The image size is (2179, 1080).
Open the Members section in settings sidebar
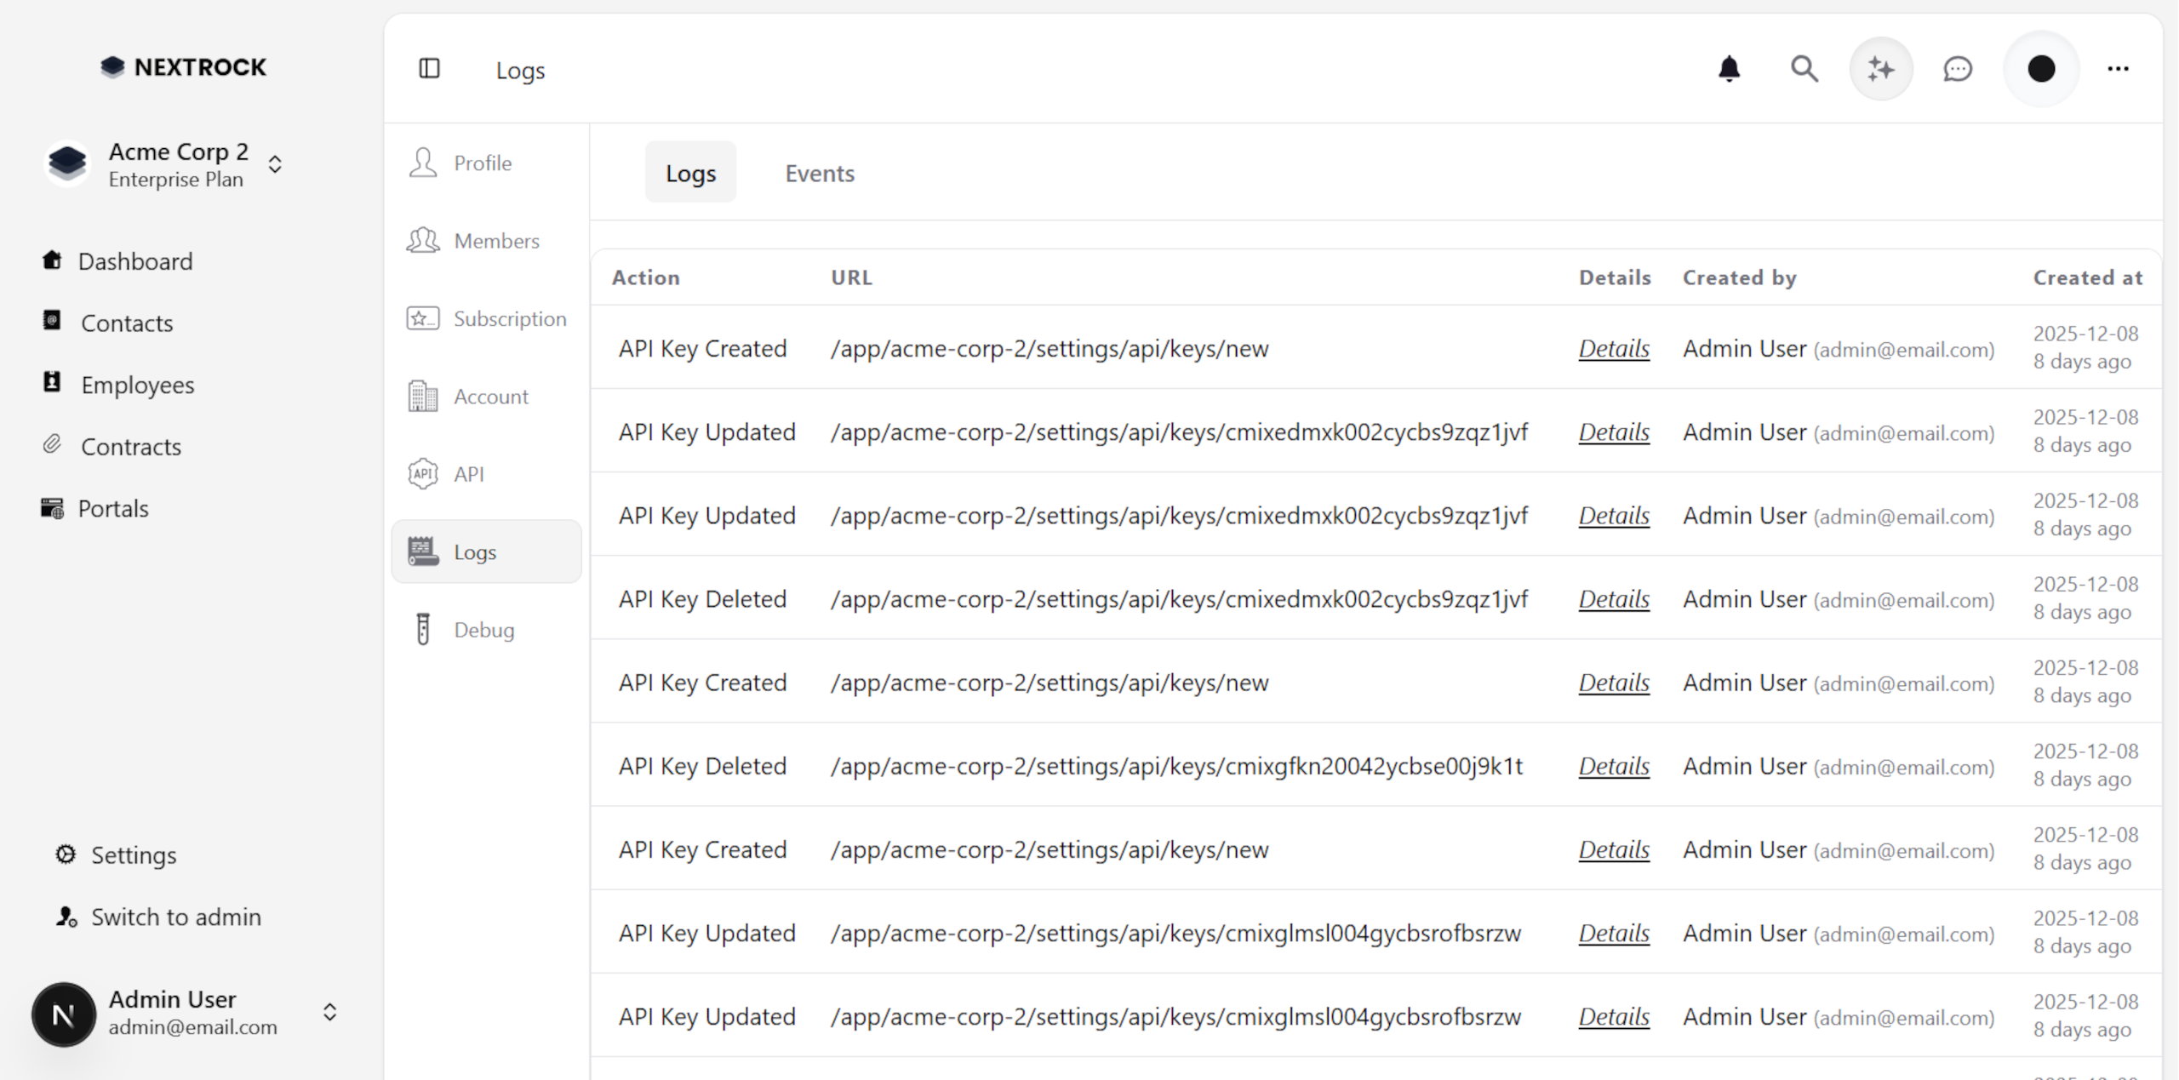coord(496,241)
